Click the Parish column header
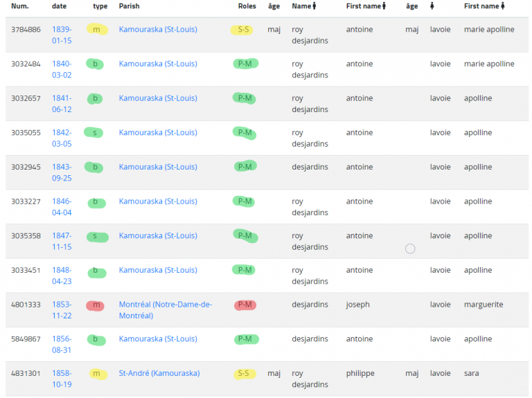The height and width of the screenshot is (398, 532). click(129, 6)
